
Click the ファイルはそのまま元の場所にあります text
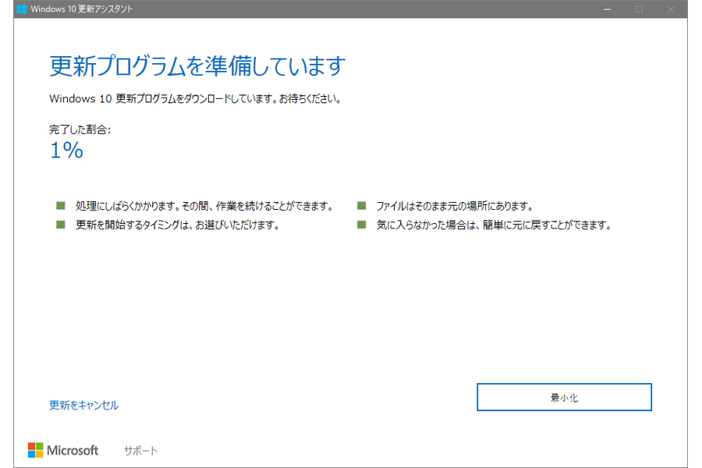[x=454, y=206]
